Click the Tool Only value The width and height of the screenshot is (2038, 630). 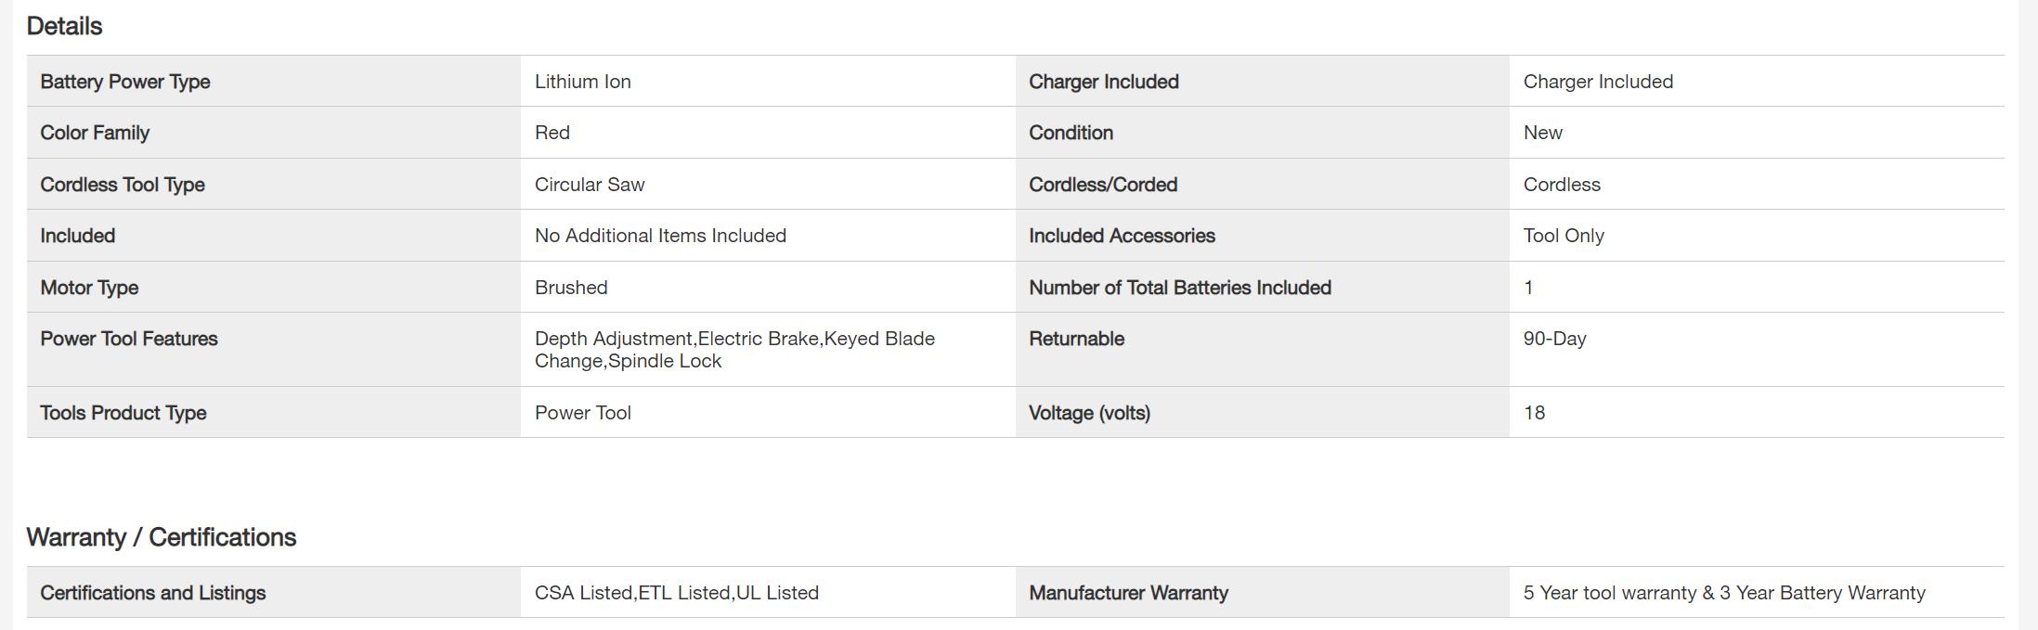(1564, 236)
